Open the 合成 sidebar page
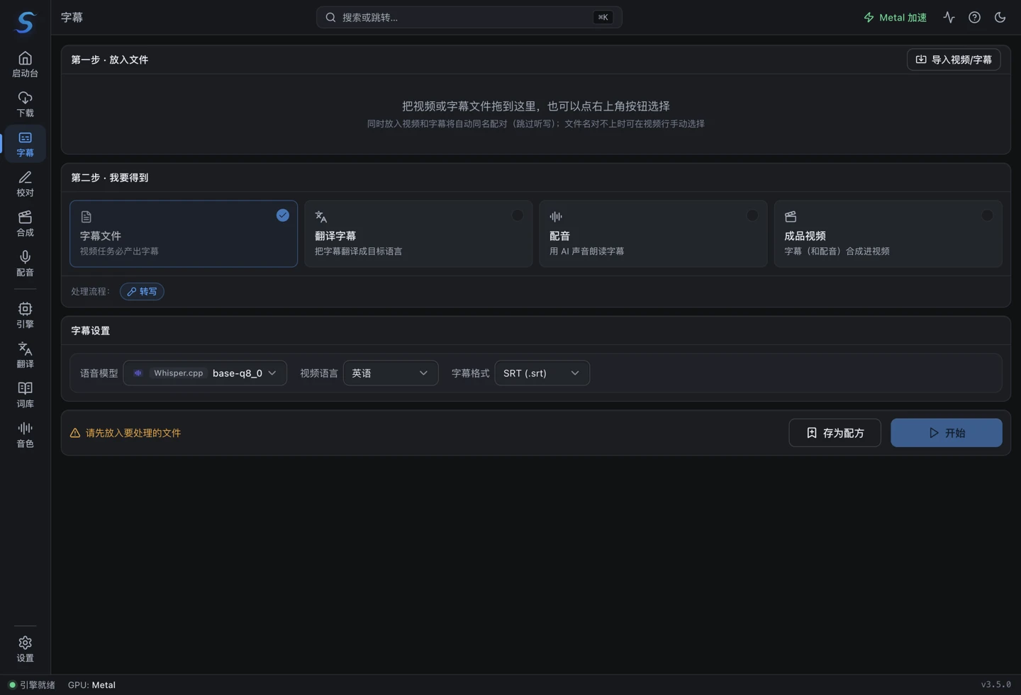Image resolution: width=1021 pixels, height=695 pixels. click(26, 223)
